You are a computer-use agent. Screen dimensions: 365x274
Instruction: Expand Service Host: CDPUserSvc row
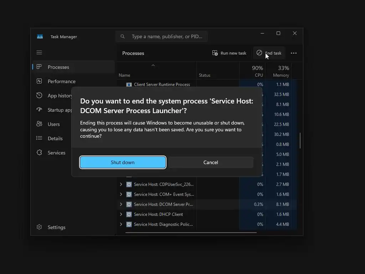(121, 184)
